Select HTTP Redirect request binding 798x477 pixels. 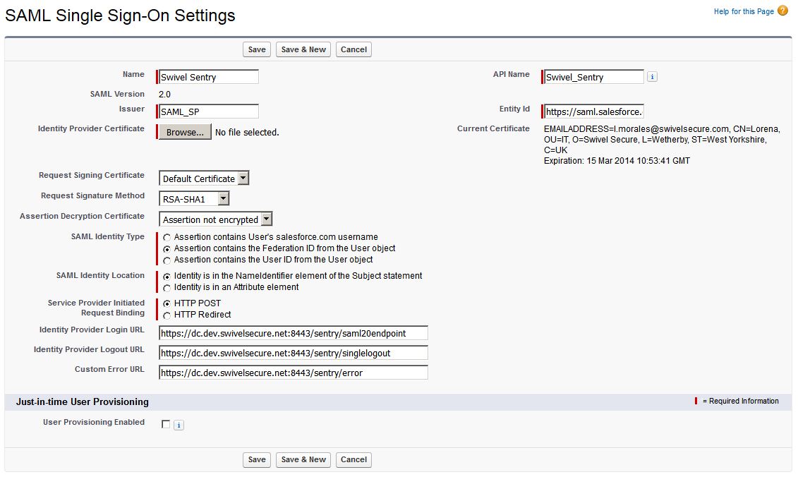tap(167, 315)
